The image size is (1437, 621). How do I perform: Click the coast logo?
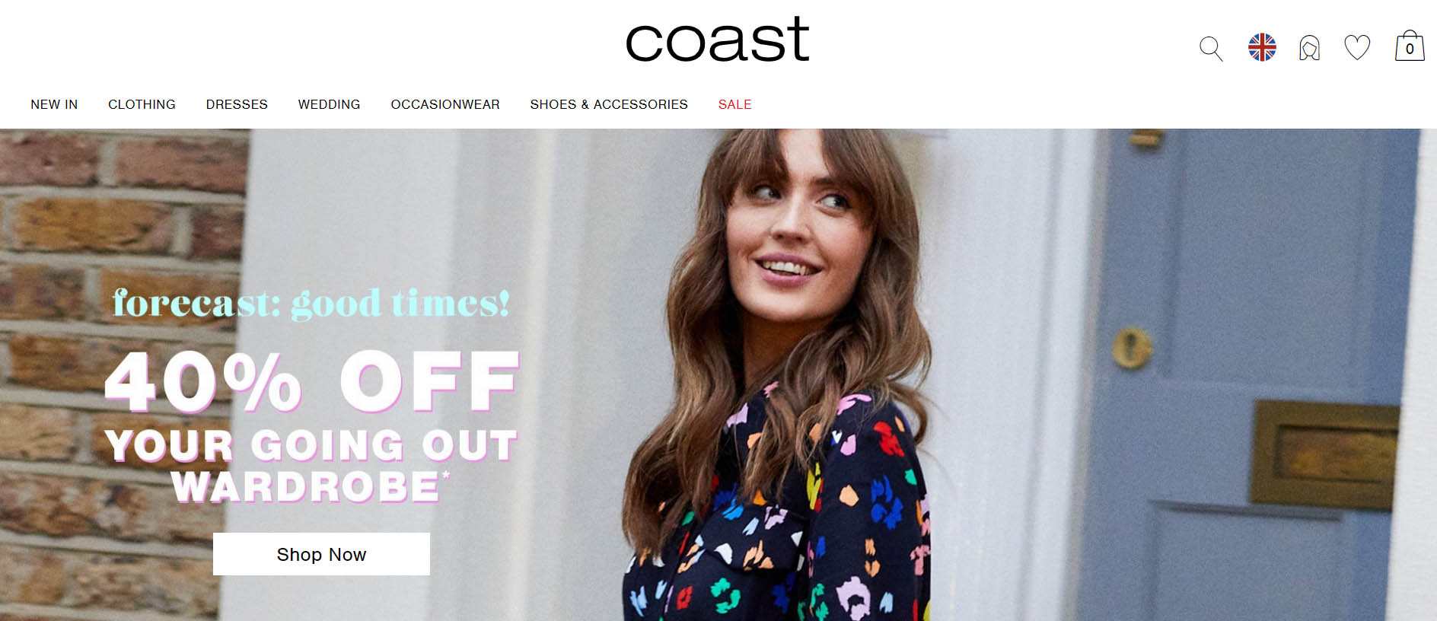click(x=717, y=40)
